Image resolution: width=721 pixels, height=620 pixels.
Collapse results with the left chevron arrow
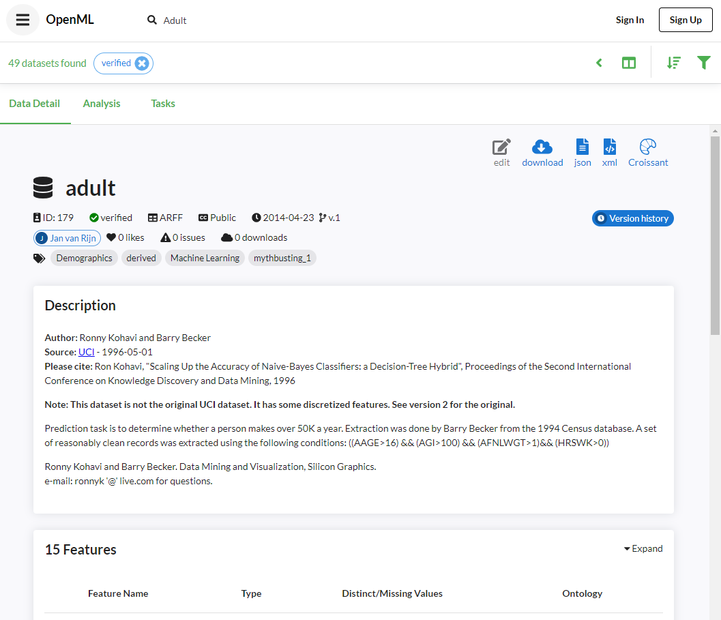(598, 62)
